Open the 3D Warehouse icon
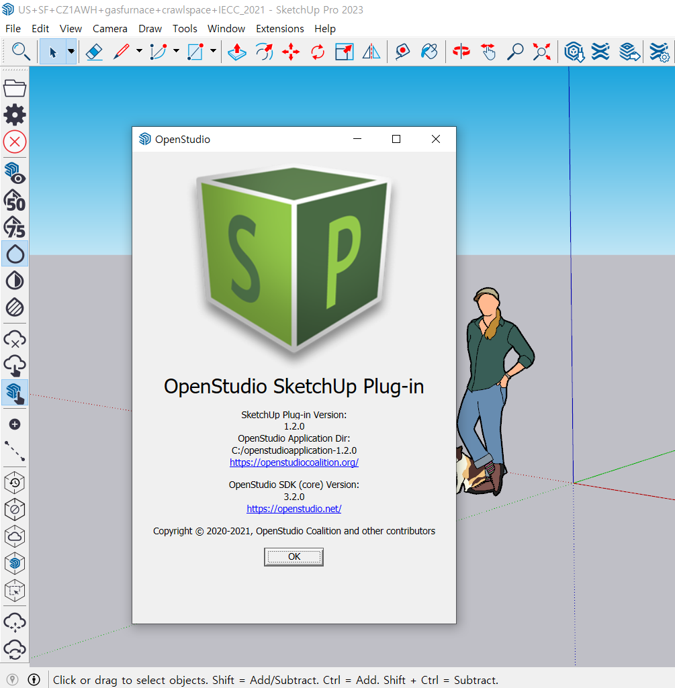The height and width of the screenshot is (688, 675). click(574, 52)
